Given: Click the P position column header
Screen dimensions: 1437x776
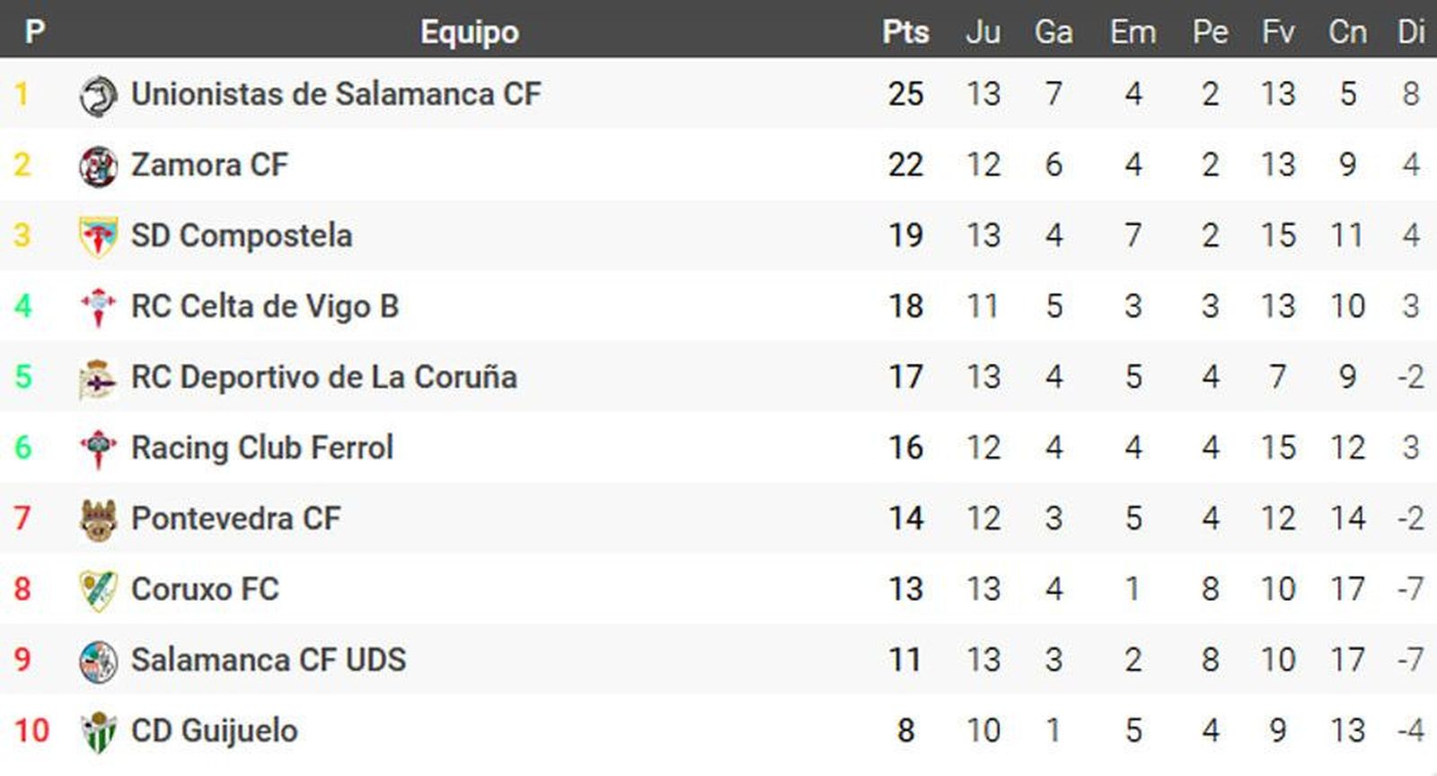Looking at the screenshot, I should 34,32.
